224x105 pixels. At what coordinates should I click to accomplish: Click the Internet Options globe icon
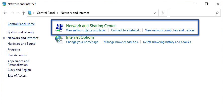coord(59,40)
